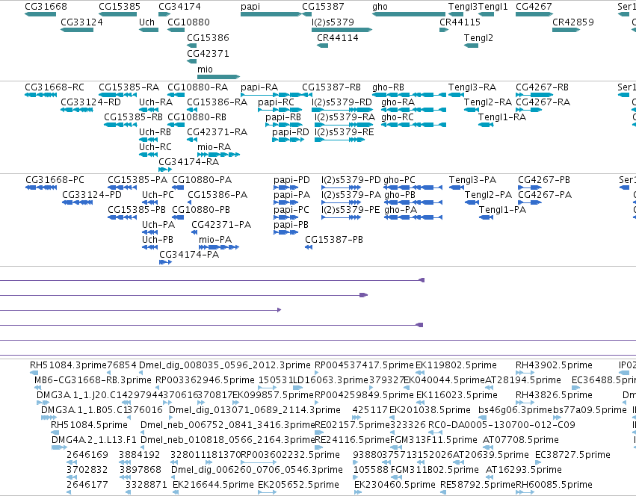Select EST EK205652.5prime
636x496 pixels.
(x=298, y=485)
